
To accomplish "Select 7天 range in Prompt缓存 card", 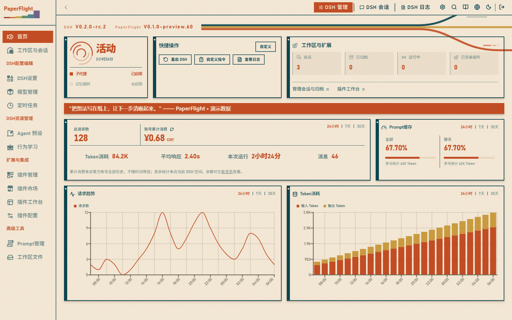I will [482, 127].
